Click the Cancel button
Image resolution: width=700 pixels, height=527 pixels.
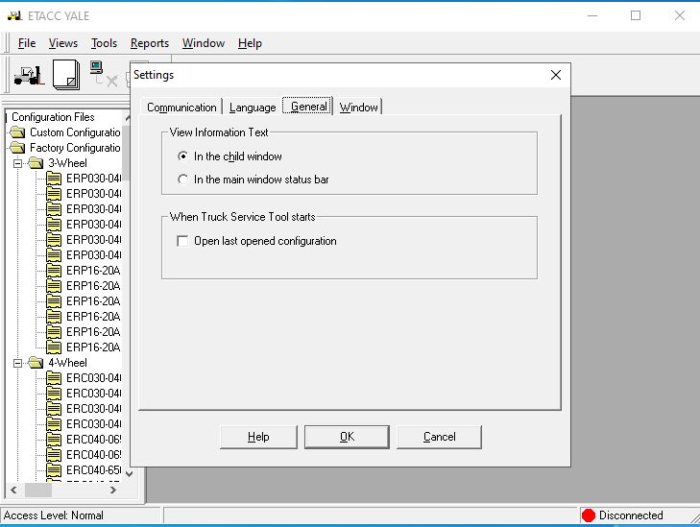click(x=439, y=437)
